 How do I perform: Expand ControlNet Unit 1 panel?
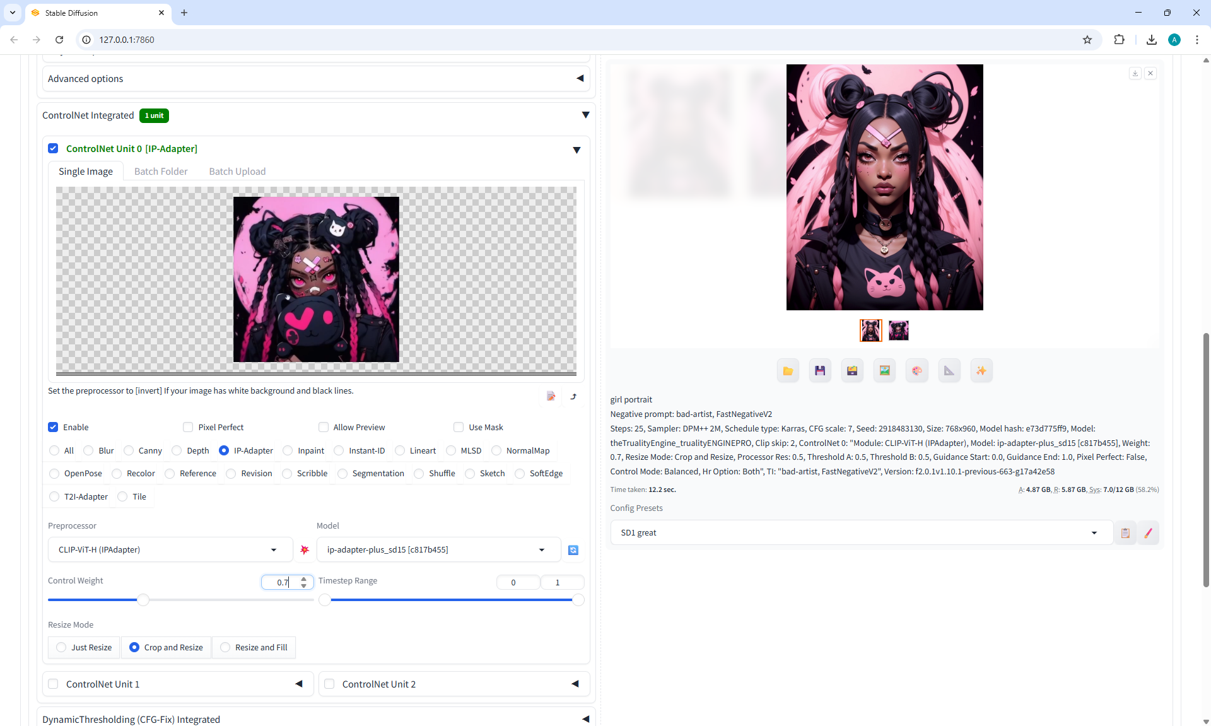click(x=298, y=684)
